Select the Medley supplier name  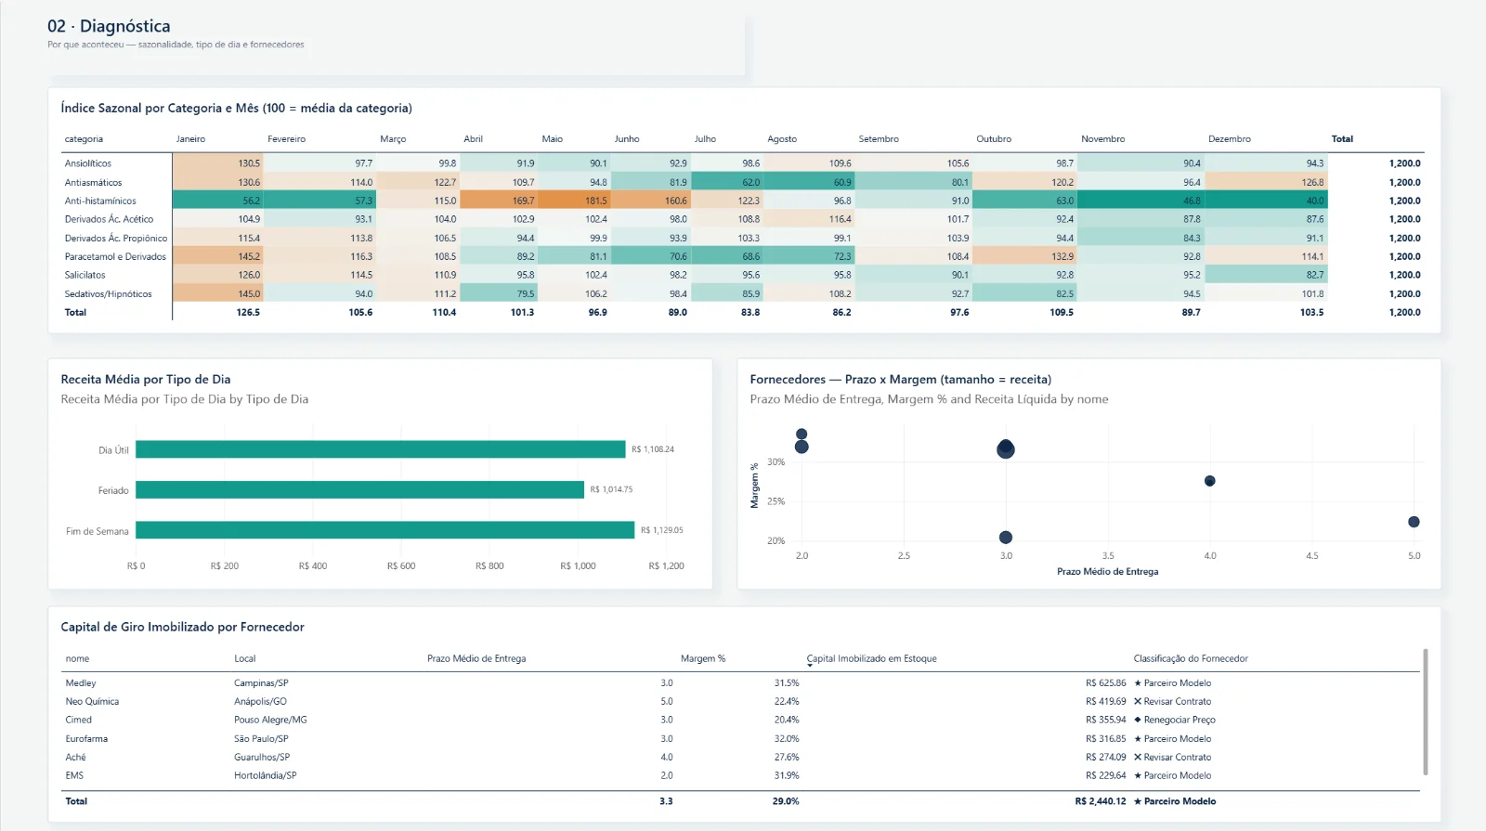click(81, 683)
